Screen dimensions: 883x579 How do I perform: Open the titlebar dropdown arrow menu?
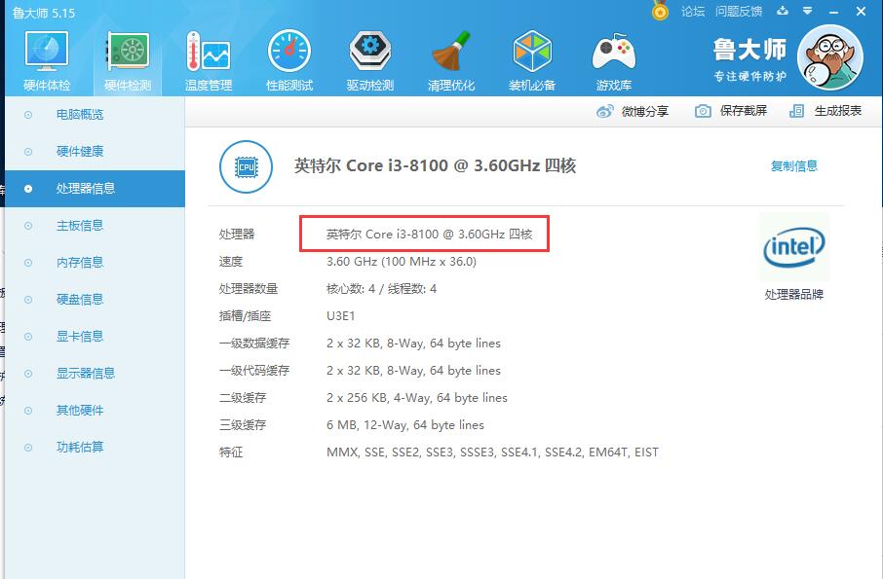806,11
